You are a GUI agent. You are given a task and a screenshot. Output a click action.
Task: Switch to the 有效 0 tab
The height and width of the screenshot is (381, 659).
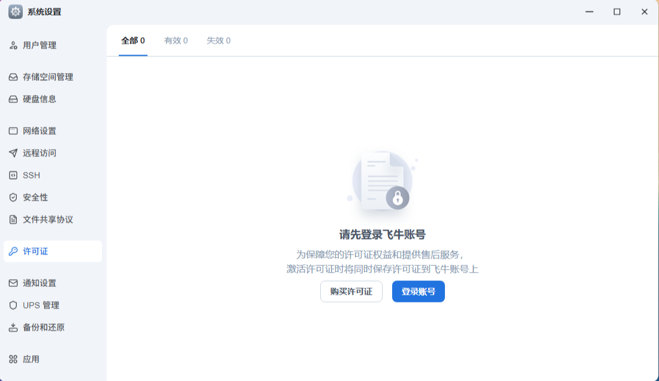tap(176, 41)
